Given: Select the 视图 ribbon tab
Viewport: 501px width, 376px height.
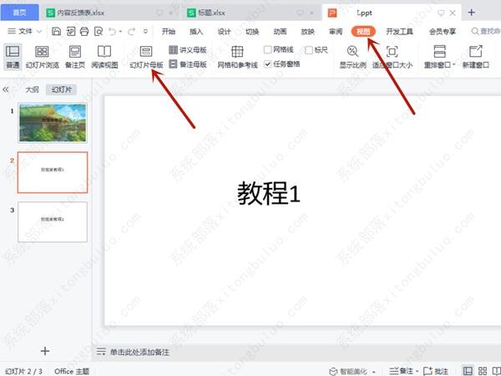Looking at the screenshot, I should [x=363, y=32].
